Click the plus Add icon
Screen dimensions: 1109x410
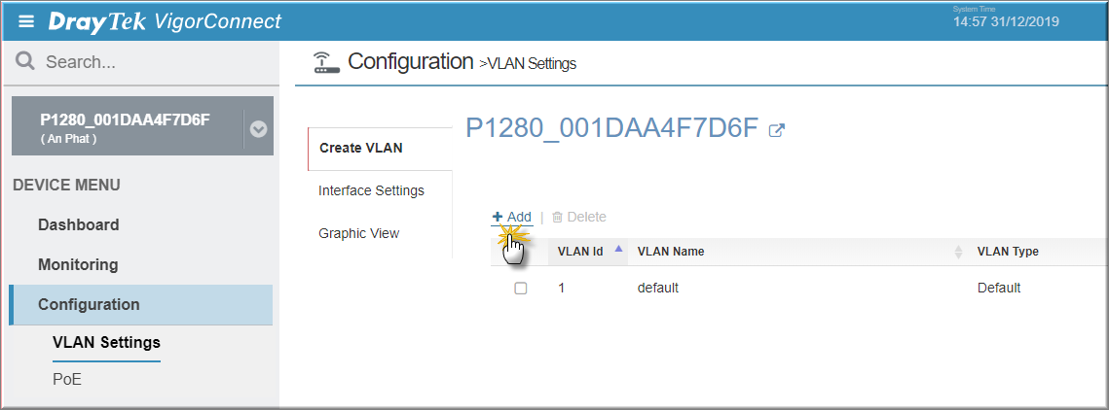(498, 217)
